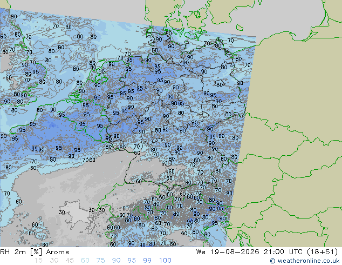The height and width of the screenshot is (265, 342).
Task: Select the legend value 90
Action: [x=116, y=261]
